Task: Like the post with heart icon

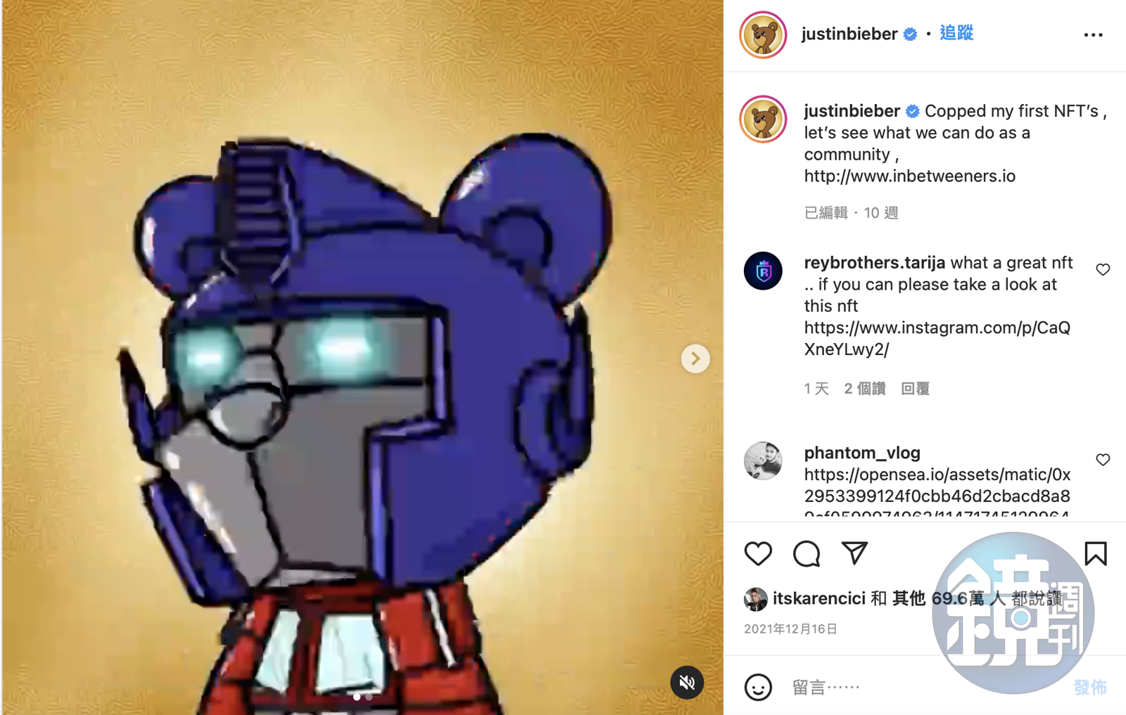Action: pos(758,554)
